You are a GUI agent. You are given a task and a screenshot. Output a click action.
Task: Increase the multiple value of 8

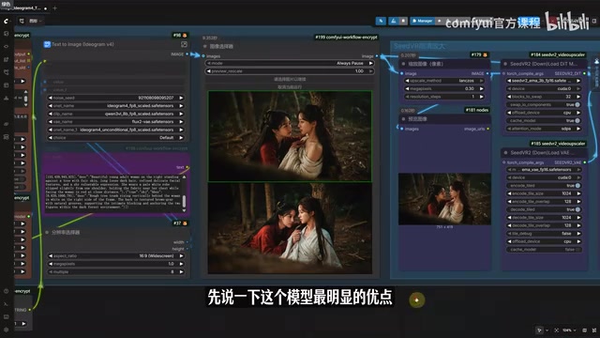pos(181,271)
